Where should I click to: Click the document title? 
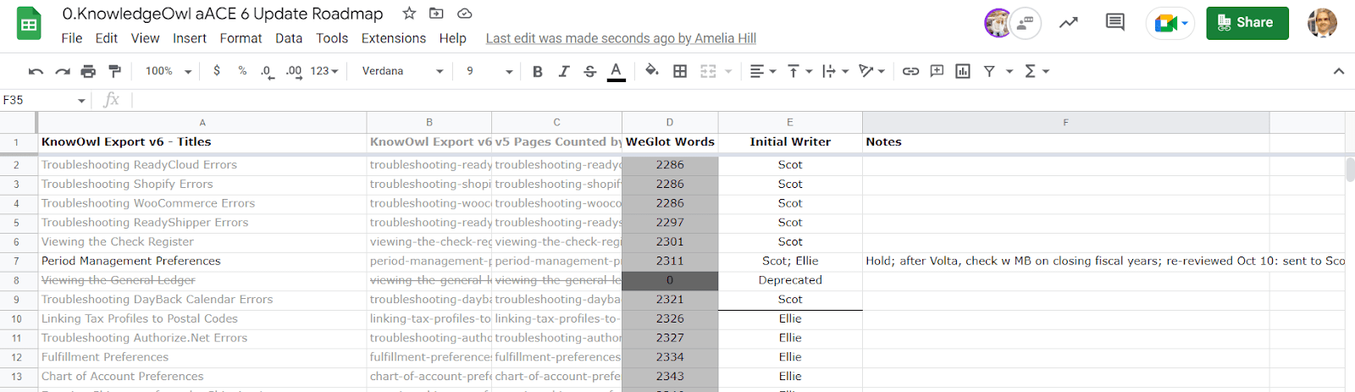223,14
